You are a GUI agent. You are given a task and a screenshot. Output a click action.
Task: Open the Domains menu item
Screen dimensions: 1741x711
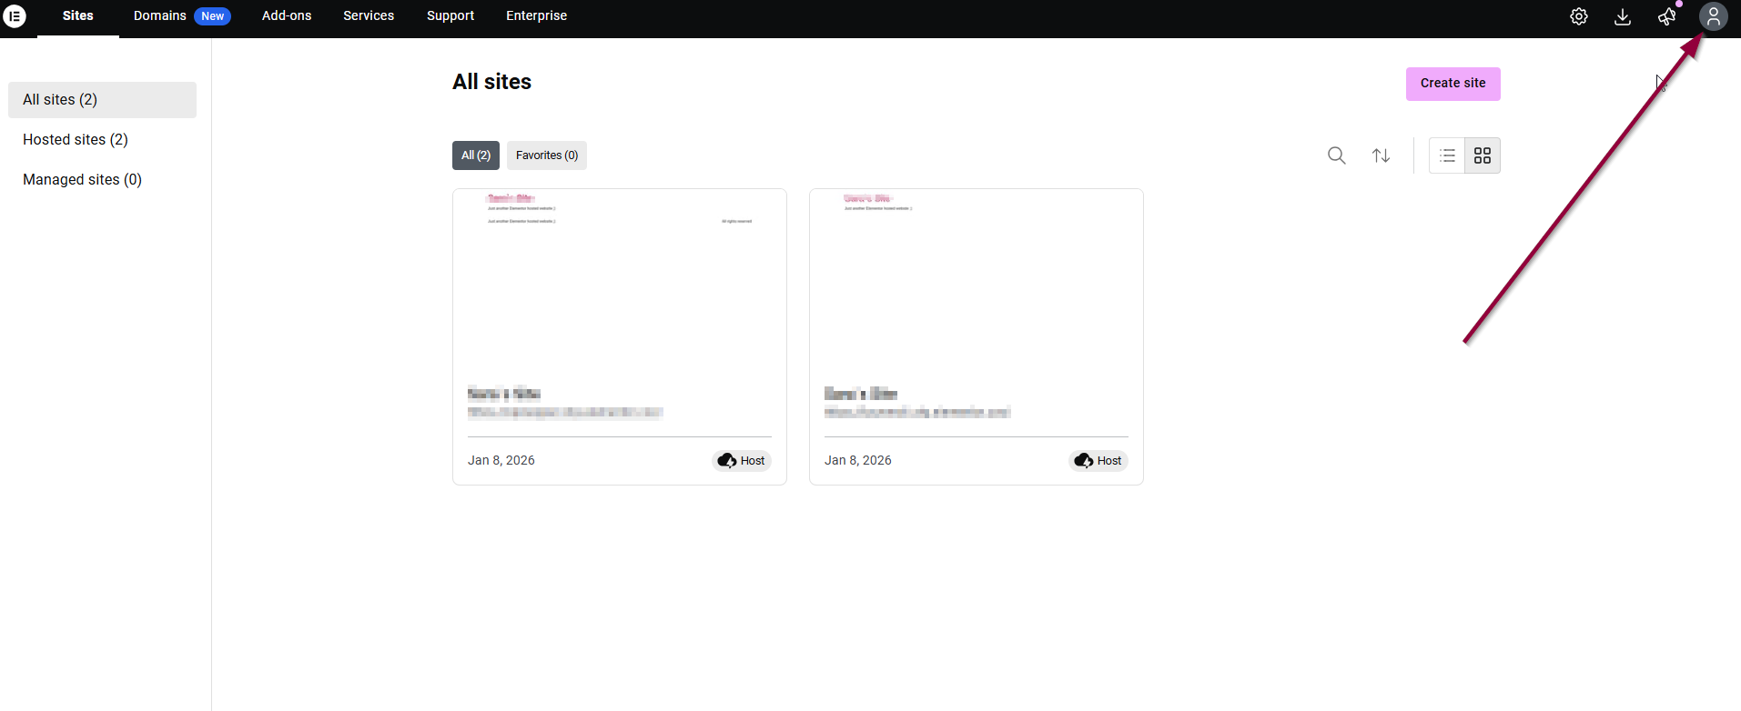pyautogui.click(x=160, y=15)
